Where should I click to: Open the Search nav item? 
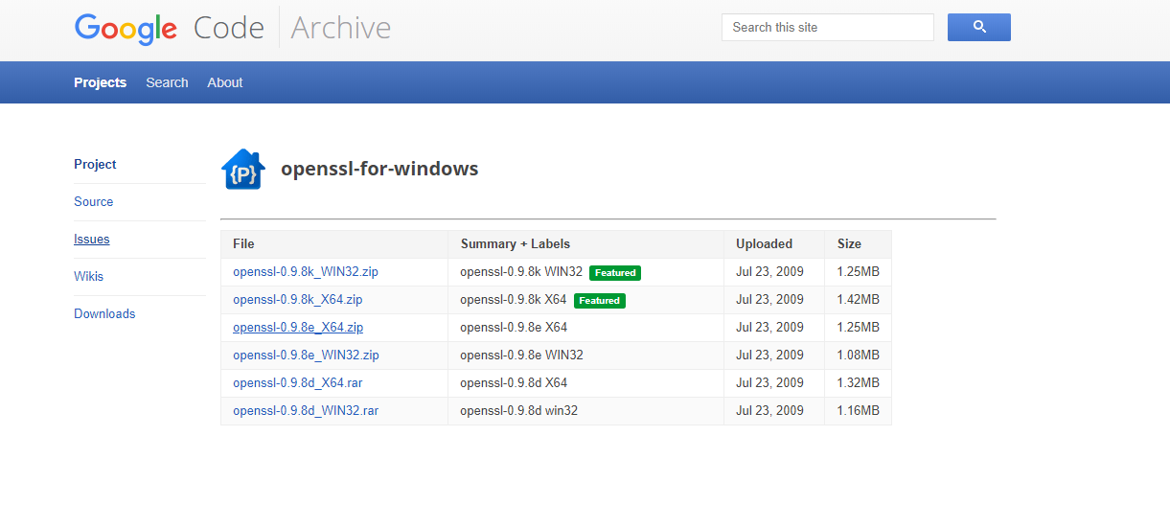167,82
